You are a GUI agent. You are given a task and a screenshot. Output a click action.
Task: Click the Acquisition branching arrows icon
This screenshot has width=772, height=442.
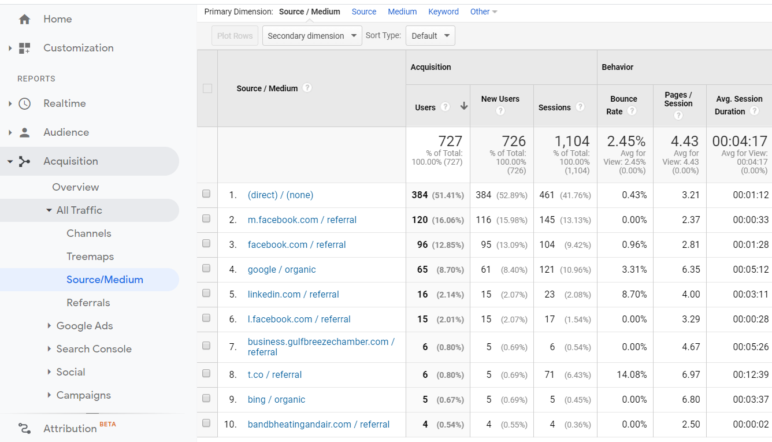24,161
